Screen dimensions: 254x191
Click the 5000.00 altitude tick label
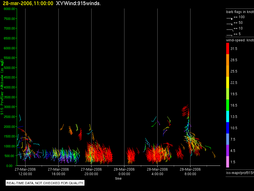[x=9, y=68]
